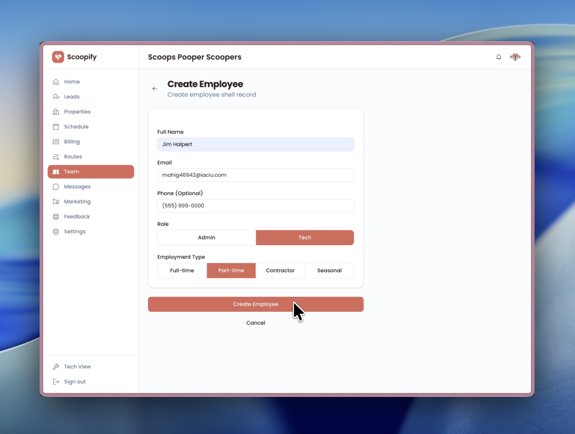Choose the Seasonal employment type
Viewport: 575px width, 434px height.
[x=329, y=270]
